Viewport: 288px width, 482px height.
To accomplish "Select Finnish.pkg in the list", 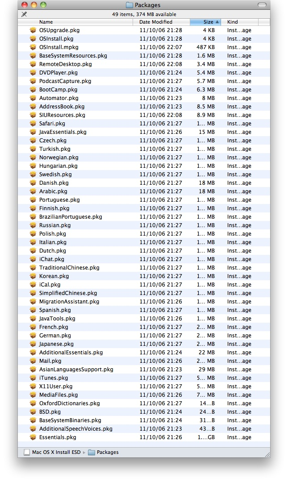I will 54,208.
